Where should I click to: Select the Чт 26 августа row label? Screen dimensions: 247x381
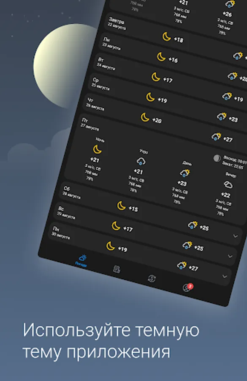(x=95, y=104)
